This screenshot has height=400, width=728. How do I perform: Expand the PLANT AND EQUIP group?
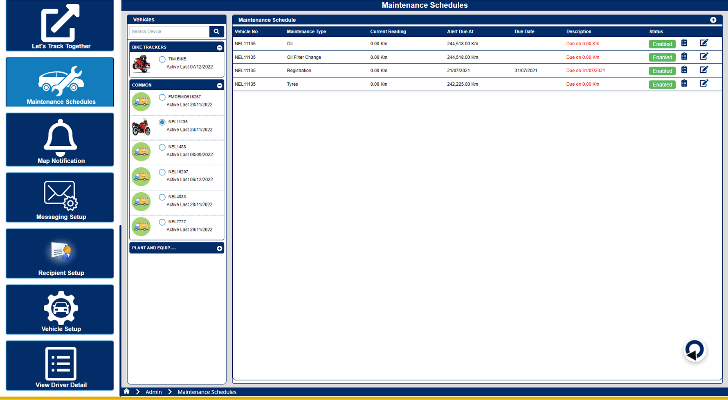[220, 248]
